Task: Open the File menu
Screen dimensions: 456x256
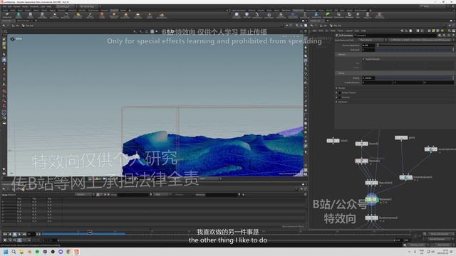Action: 4,6
